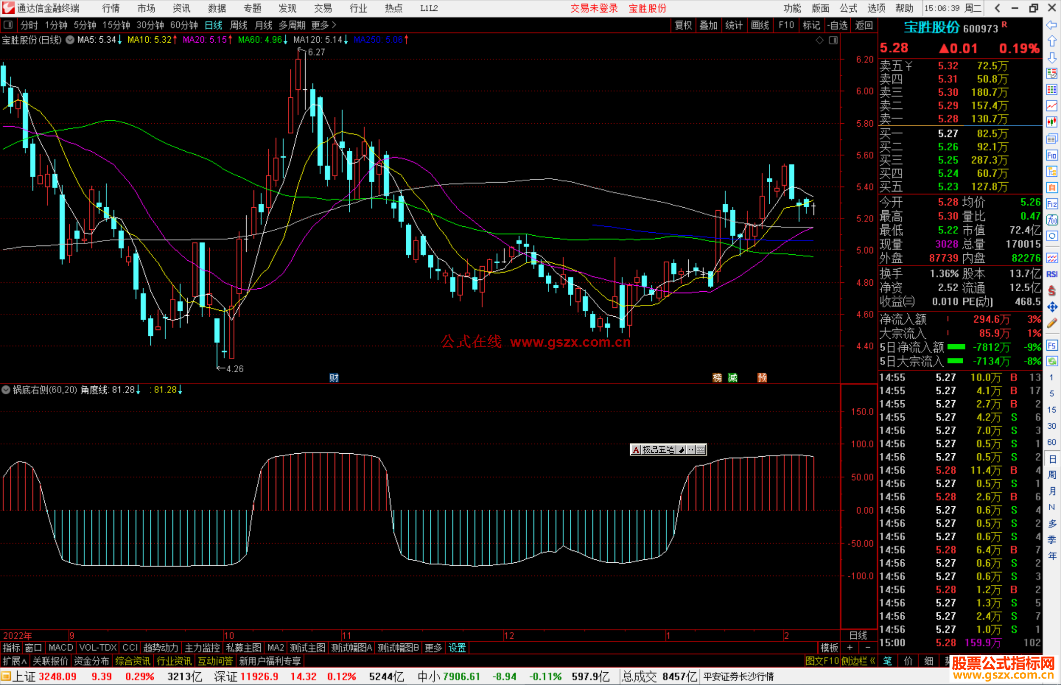Click the f(x) formula icon in sidebar
Screen dimensions: 1061x685
point(1052,220)
